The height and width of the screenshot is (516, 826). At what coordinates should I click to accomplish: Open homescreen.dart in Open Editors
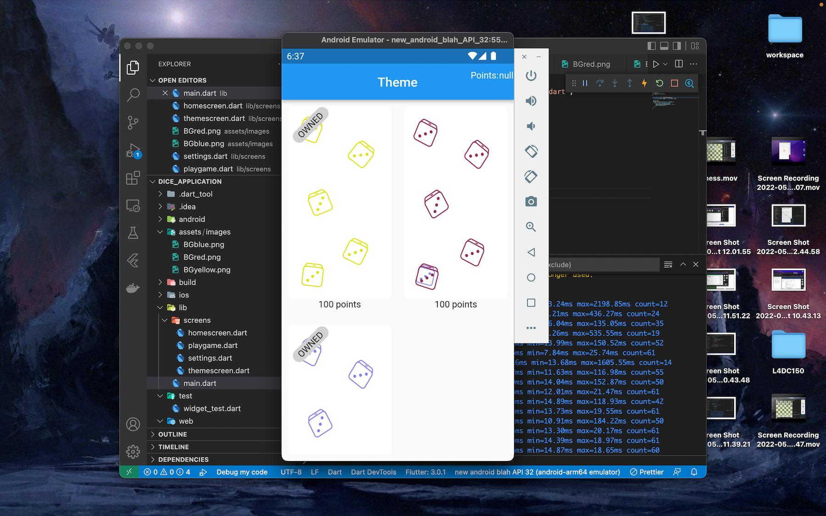click(x=214, y=106)
